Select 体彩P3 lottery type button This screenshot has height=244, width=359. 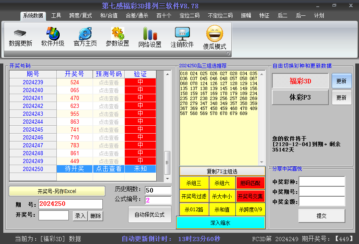(x=300, y=98)
